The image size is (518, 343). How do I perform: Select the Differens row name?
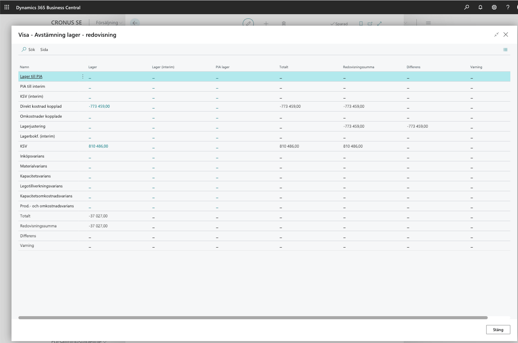click(x=28, y=236)
